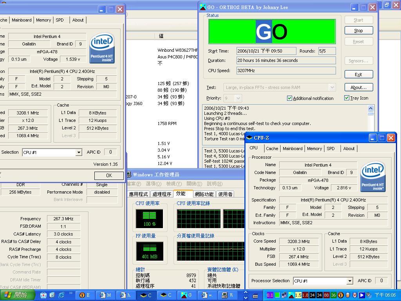Click the purple 0.1 tray icon
The image size is (401, 301).
pyautogui.click(x=270, y=295)
